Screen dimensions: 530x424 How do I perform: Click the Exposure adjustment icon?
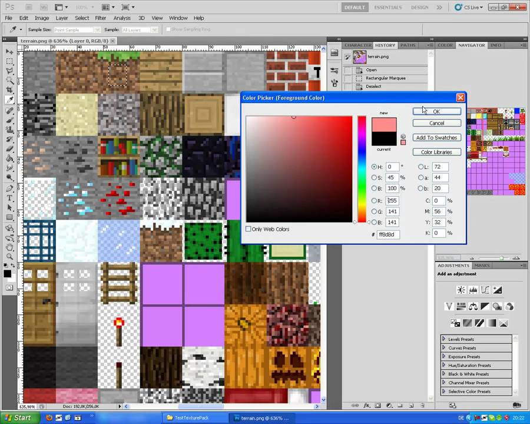point(497,290)
